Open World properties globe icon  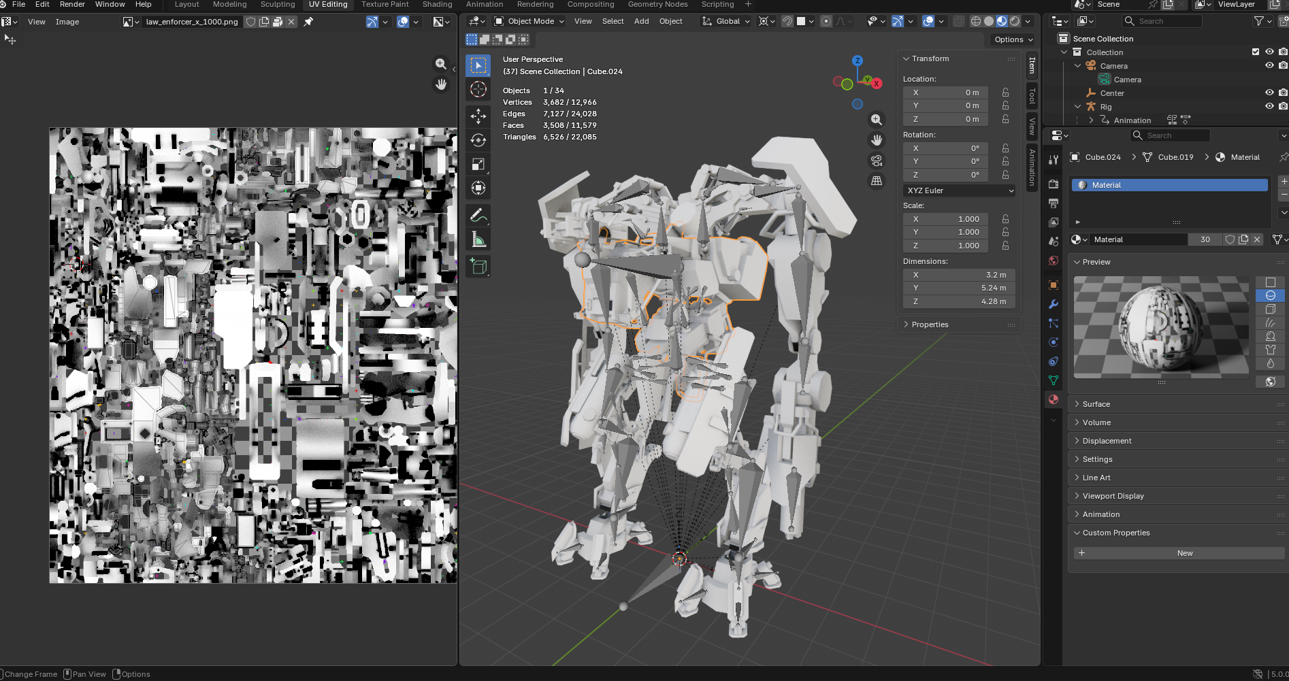[1053, 261]
